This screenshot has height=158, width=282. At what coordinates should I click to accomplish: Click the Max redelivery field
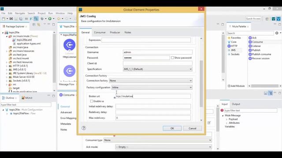[x=153, y=118]
